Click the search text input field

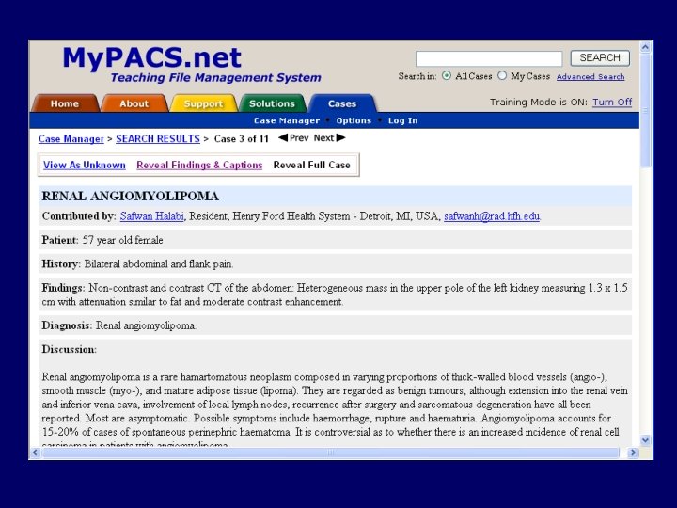tap(489, 58)
